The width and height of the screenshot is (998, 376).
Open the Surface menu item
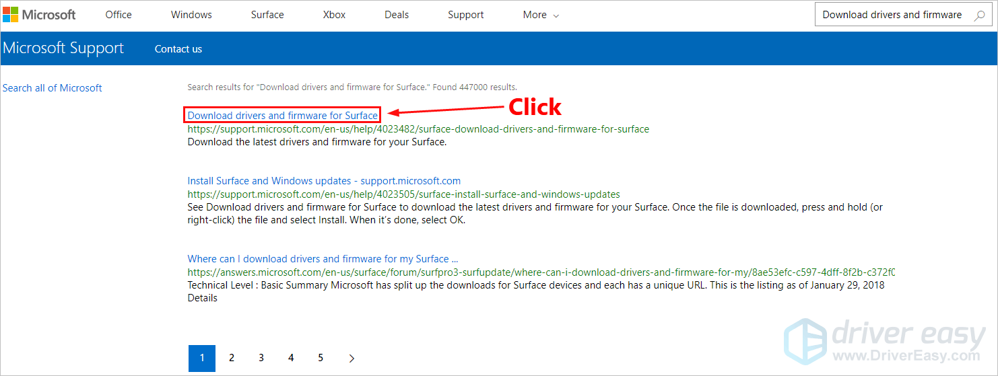[267, 15]
